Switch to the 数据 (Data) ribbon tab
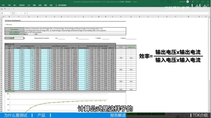Image resolution: width=211 pixels, height=118 pixels. [34, 5]
